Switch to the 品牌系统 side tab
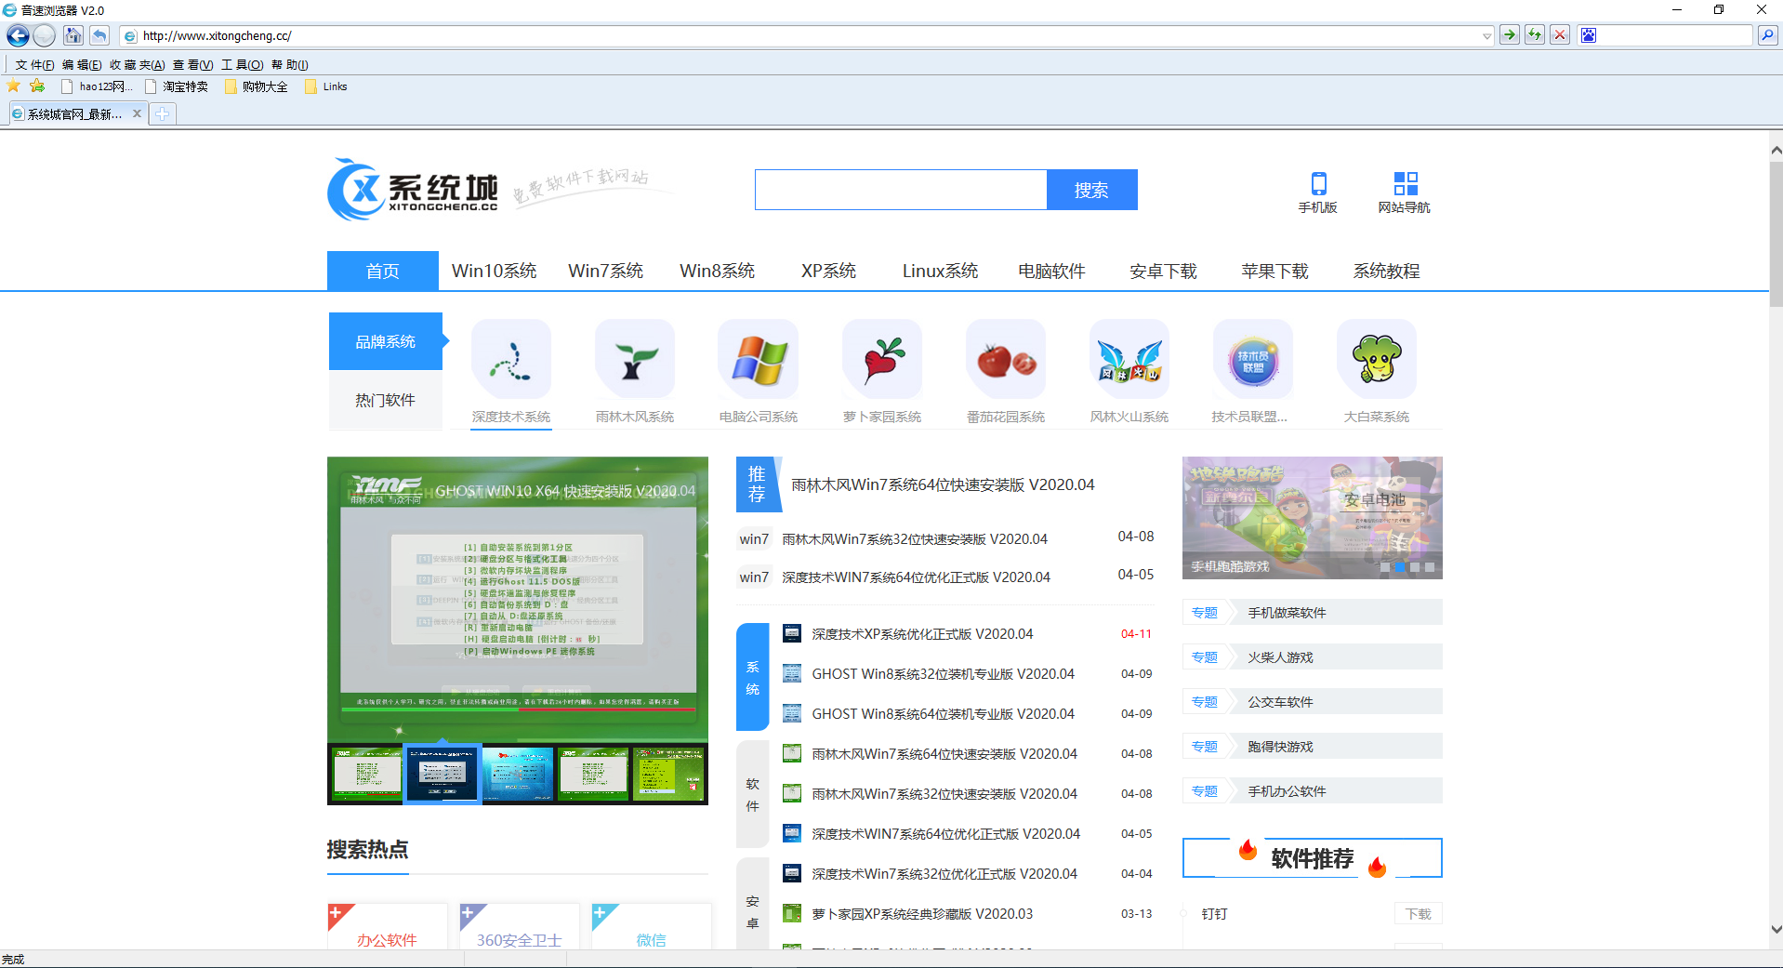The height and width of the screenshot is (968, 1783). click(x=385, y=341)
